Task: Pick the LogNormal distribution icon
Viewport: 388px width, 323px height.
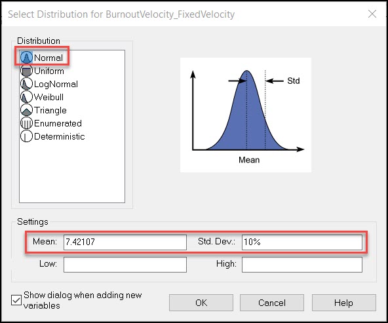Action: [x=26, y=84]
